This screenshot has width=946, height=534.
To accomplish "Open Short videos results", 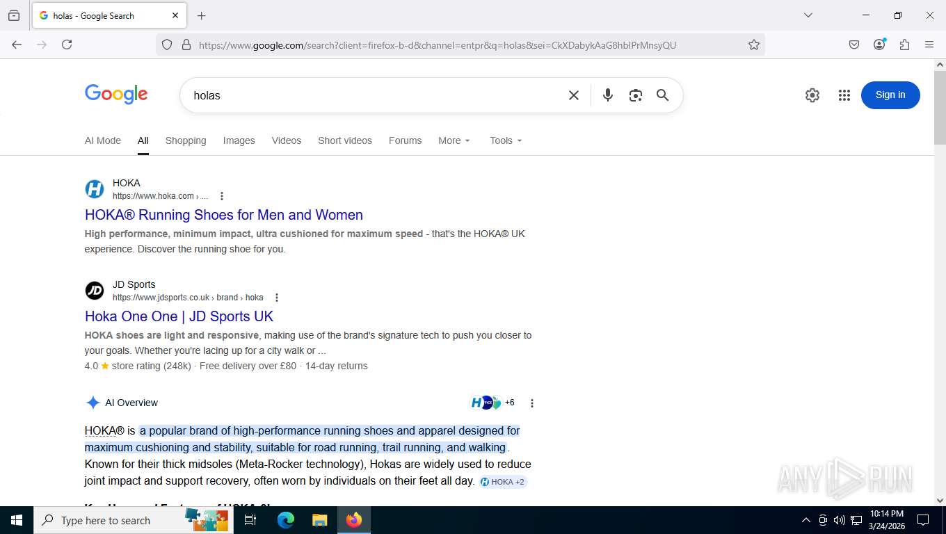I will click(x=345, y=140).
